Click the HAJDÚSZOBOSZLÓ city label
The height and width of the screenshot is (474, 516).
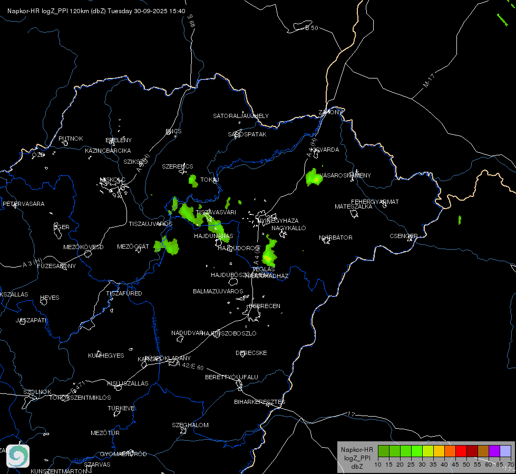pyautogui.click(x=229, y=333)
